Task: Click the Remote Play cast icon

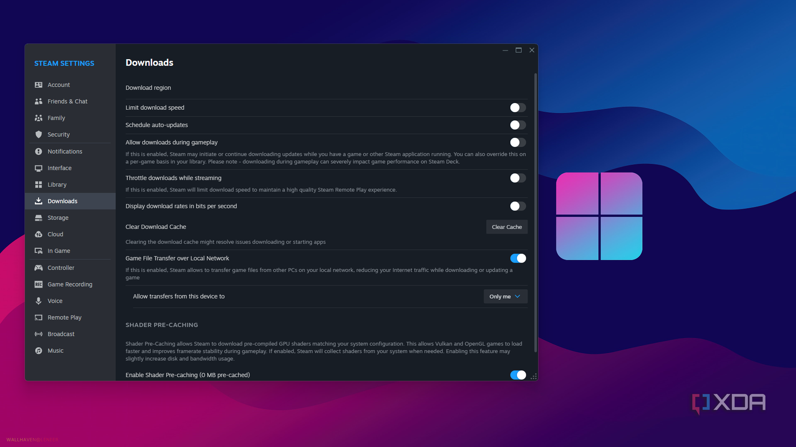Action: [39, 317]
